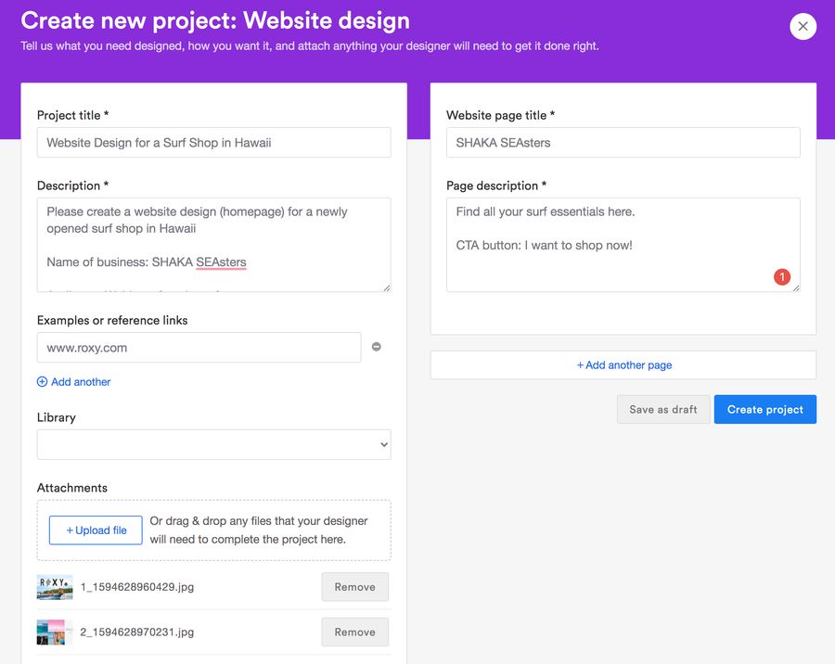835x664 pixels.
Task: Click the Project title input field
Action: coord(213,143)
